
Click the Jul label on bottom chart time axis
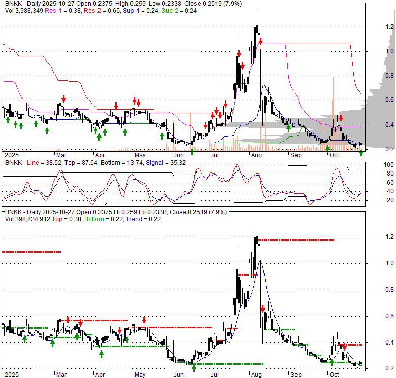214,375
